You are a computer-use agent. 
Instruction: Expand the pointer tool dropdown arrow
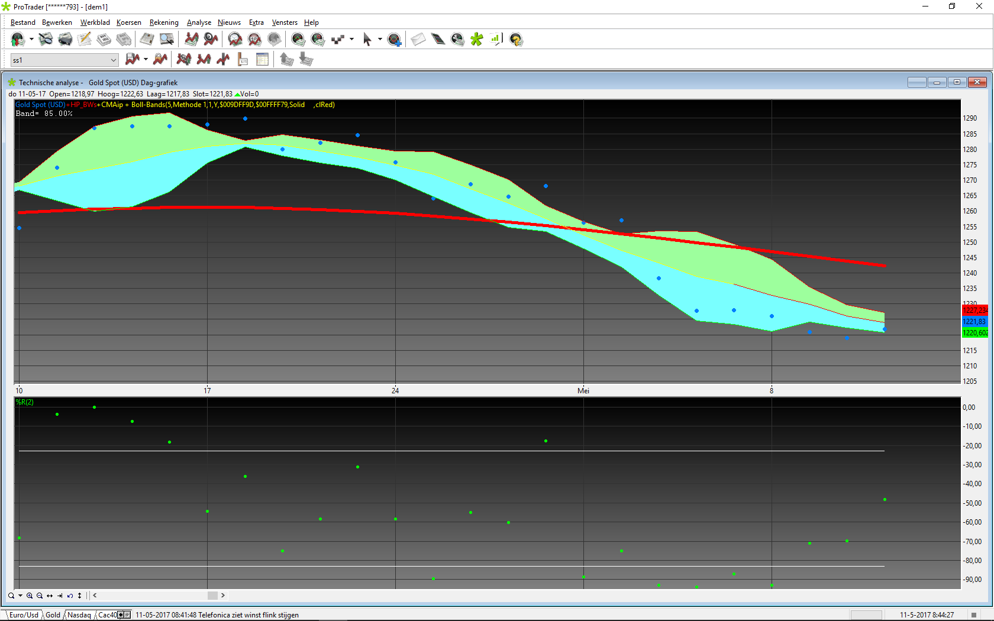coord(380,40)
